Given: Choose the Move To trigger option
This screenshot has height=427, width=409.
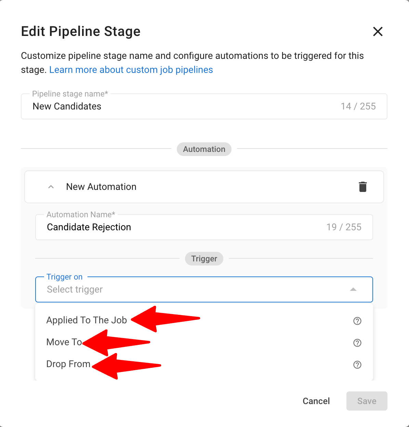Looking at the screenshot, I should 64,342.
